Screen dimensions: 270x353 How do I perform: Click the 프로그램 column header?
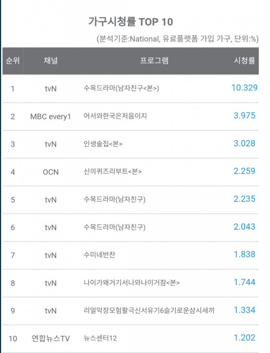tap(154, 61)
